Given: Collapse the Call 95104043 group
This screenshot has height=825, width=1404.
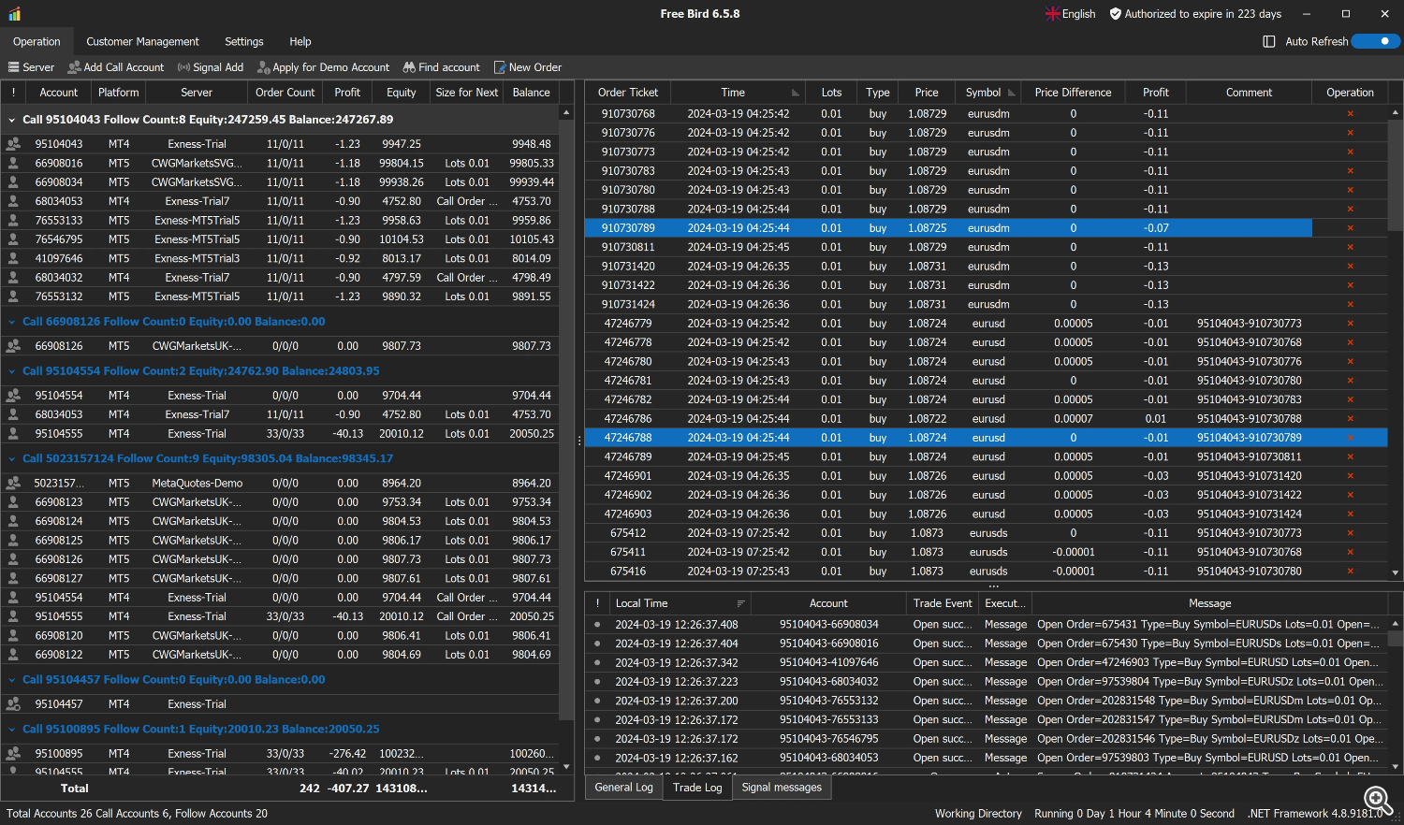Looking at the screenshot, I should (12, 120).
